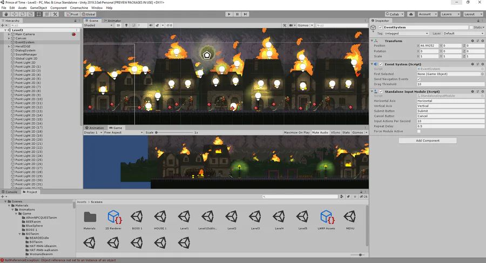Switch to the Console tab
Screen dimensions: 486x263
pyautogui.click(x=10, y=192)
